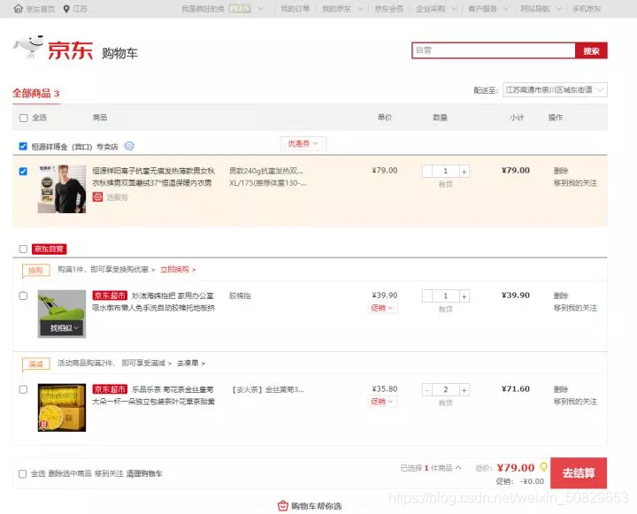Viewport: 637px width, 514px height.
Task: Expand the 企业采购 dropdown
Action: pos(454,9)
